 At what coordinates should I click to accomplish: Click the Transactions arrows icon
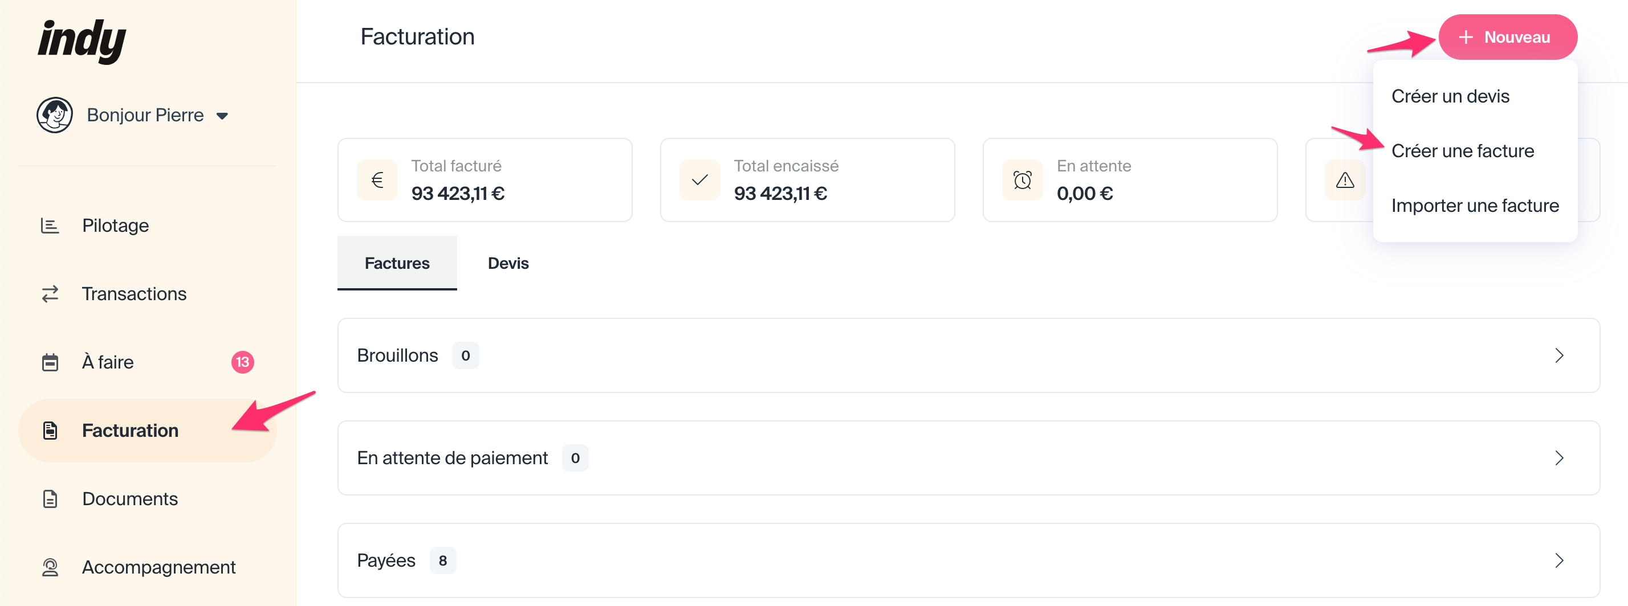pos(50,293)
